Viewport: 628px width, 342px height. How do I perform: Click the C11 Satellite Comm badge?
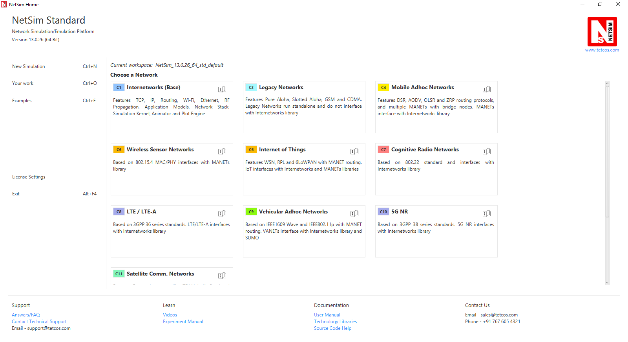coord(119,274)
